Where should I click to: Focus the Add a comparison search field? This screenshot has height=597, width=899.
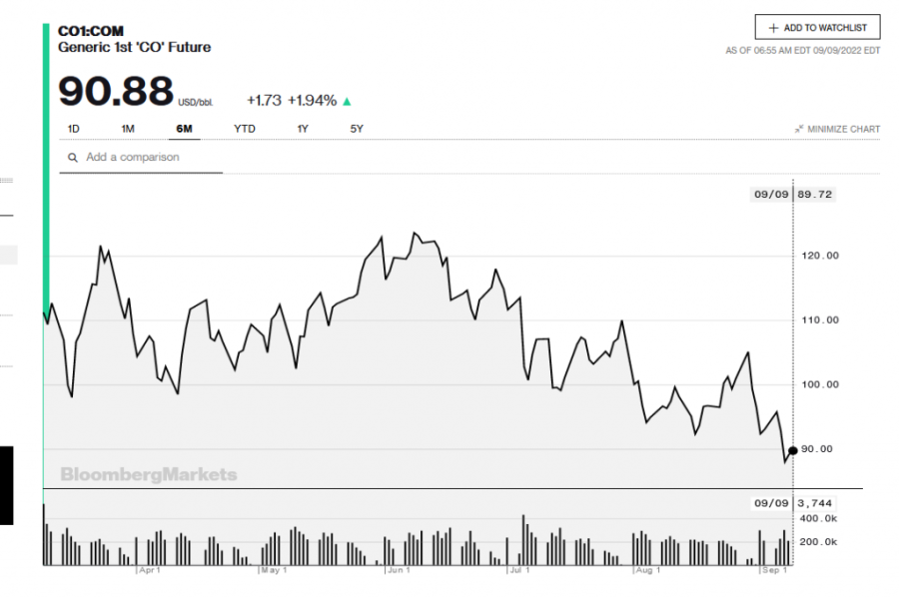coord(150,158)
